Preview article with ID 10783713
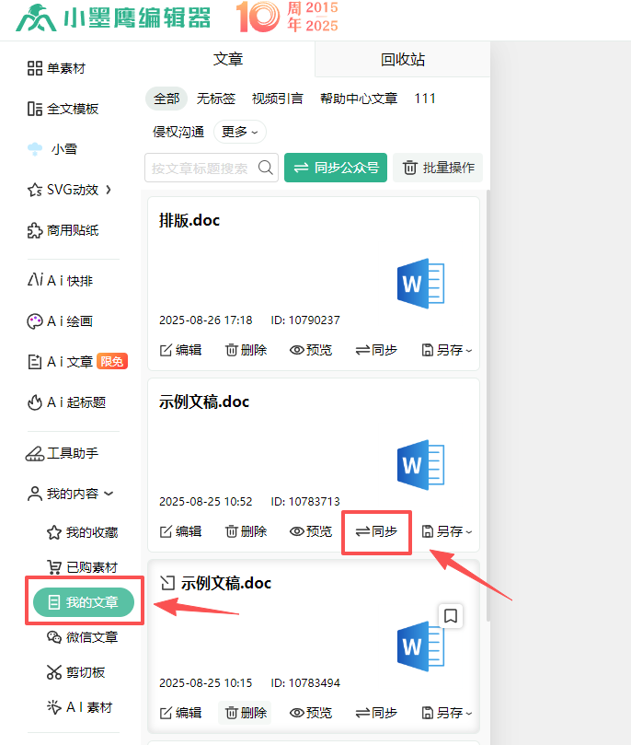The width and height of the screenshot is (631, 745). pyautogui.click(x=311, y=531)
